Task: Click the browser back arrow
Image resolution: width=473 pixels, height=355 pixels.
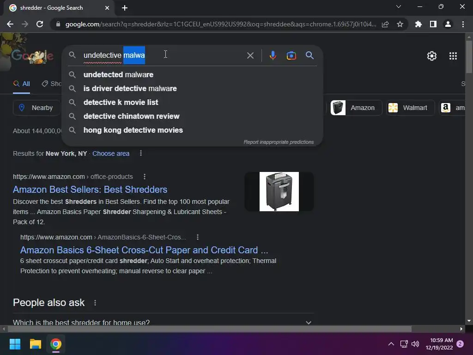Action: point(10,24)
